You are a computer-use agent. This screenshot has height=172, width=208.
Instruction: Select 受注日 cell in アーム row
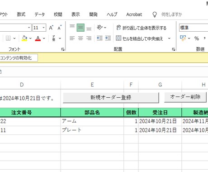pos(160,121)
